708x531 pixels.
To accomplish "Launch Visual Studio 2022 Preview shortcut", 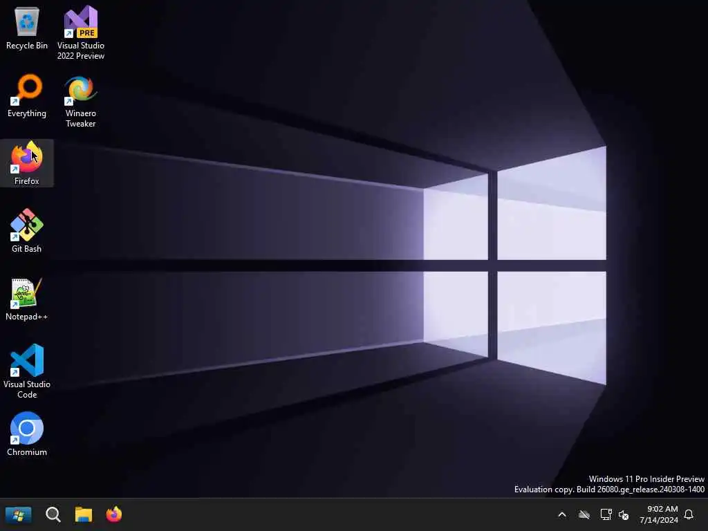I will tap(81, 32).
